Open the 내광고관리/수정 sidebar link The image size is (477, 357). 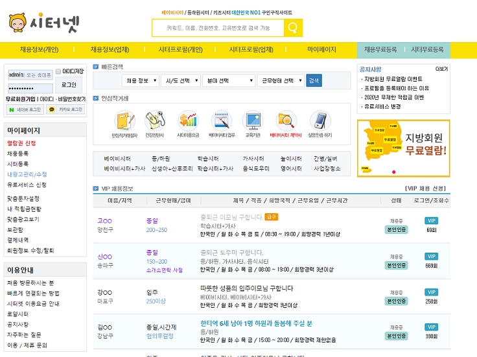coord(27,174)
